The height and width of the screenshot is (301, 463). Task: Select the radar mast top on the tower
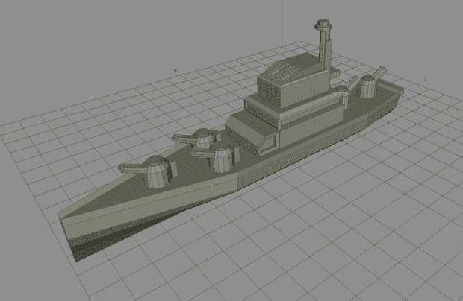(x=323, y=25)
